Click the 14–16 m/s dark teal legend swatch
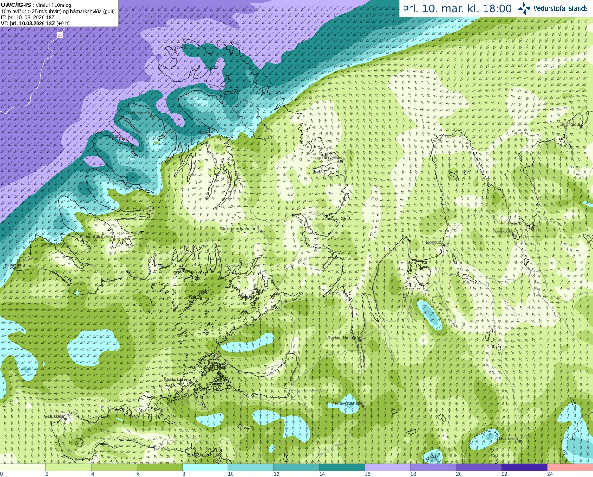The height and width of the screenshot is (477, 593). pos(342,467)
